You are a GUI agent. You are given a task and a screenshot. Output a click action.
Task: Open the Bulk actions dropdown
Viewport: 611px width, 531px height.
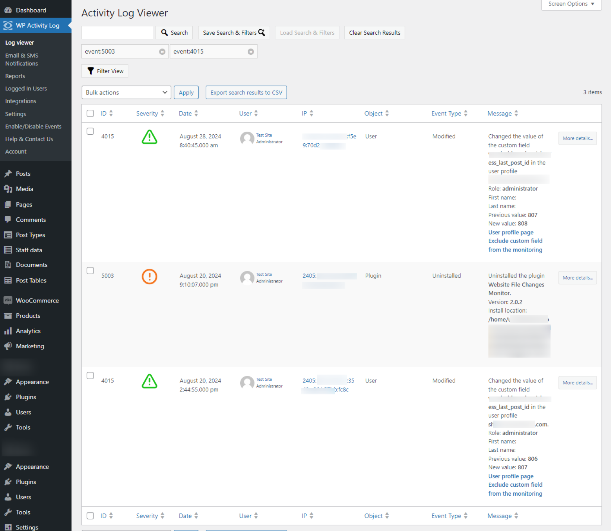[126, 92]
